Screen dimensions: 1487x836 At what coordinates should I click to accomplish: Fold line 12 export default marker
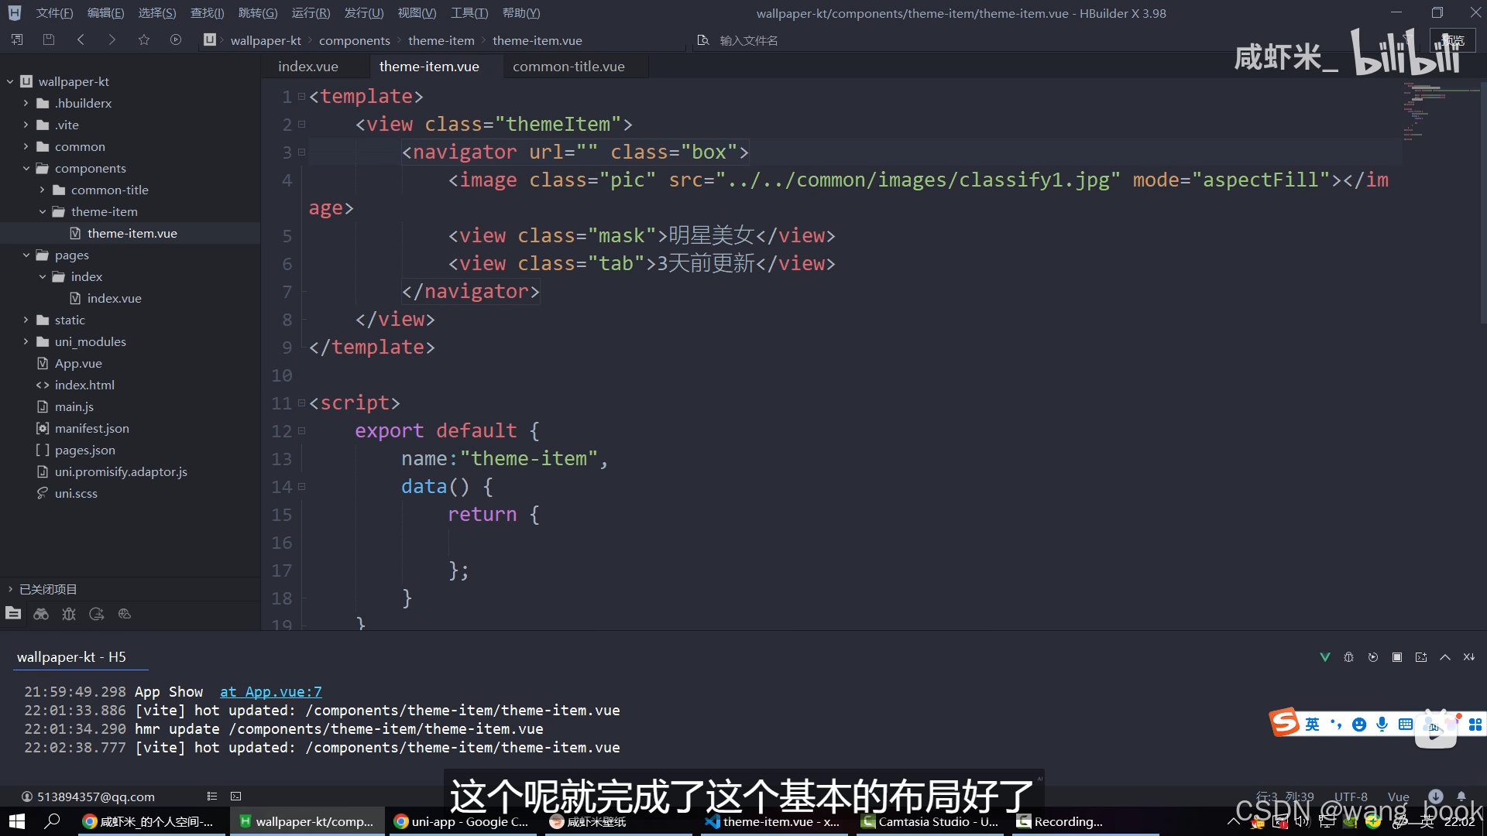302,430
